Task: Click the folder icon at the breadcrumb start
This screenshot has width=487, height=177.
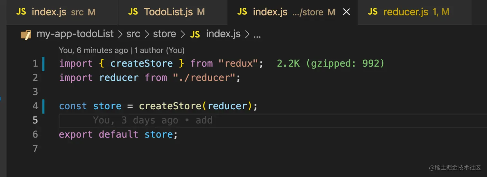Action: pyautogui.click(x=26, y=35)
